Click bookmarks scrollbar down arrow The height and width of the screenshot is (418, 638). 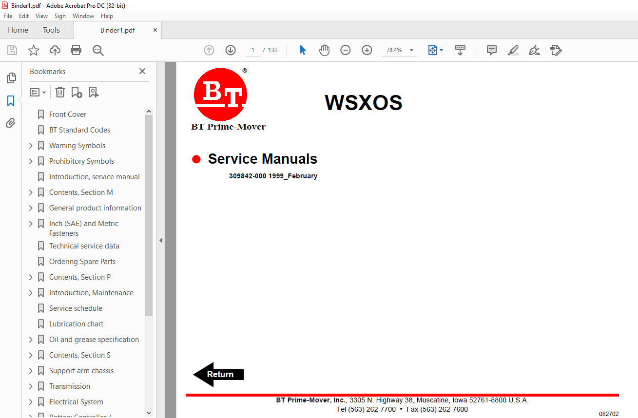tap(149, 413)
